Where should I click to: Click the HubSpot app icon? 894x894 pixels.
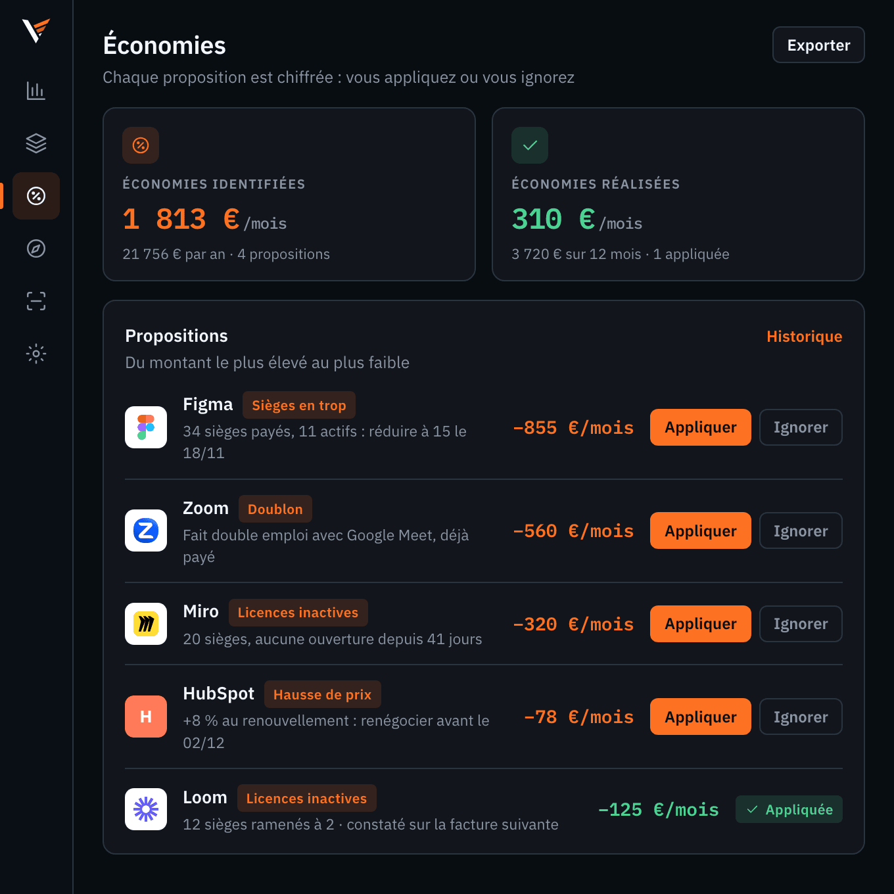[x=146, y=717]
